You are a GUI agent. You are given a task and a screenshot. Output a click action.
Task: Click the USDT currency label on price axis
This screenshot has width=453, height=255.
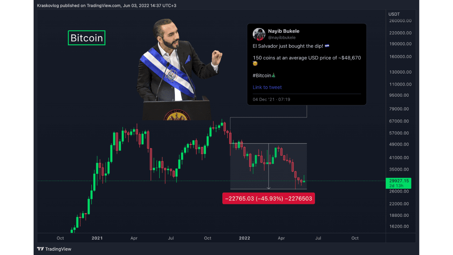coord(394,14)
